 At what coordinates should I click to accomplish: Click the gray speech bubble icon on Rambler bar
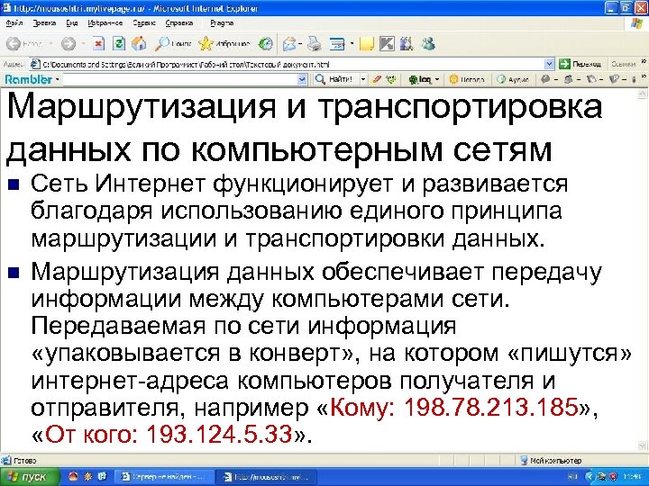[545, 79]
